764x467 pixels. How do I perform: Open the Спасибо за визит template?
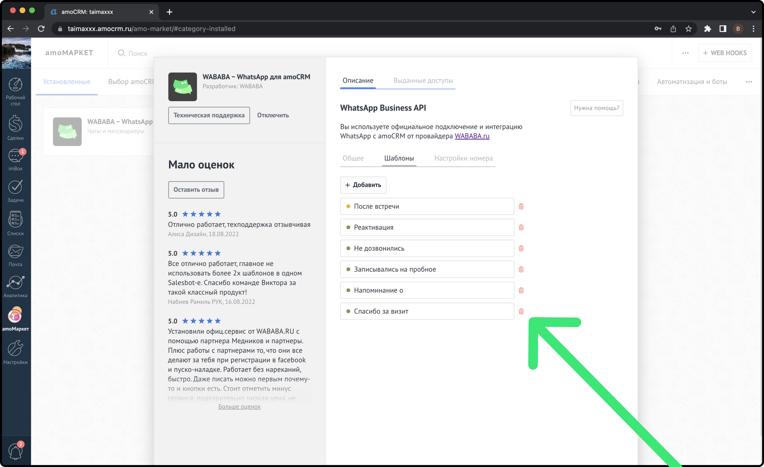point(427,311)
